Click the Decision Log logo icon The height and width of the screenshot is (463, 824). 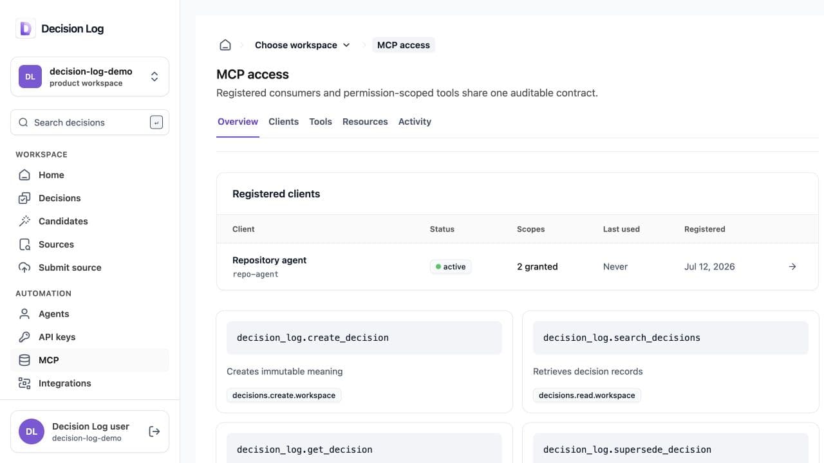[x=26, y=28]
